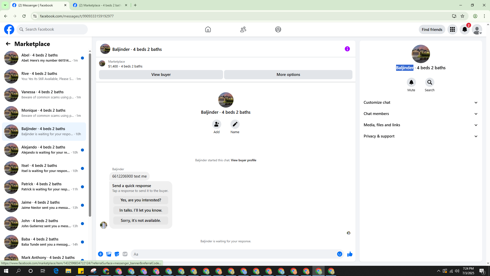490x276 pixels.
Task: Click the purple conversation info icon
Action: click(x=347, y=49)
